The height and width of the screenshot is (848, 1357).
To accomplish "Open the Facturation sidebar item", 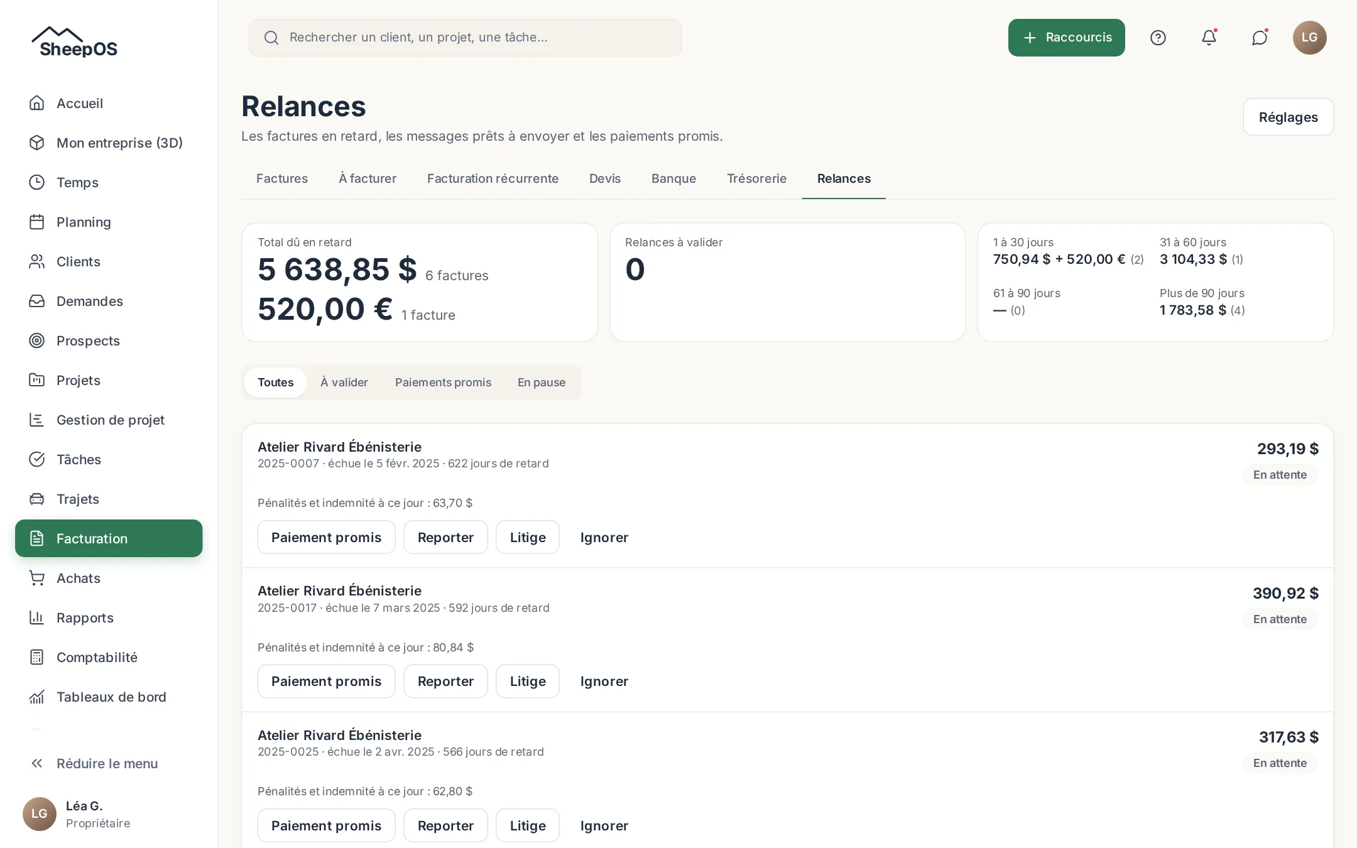I will (109, 538).
